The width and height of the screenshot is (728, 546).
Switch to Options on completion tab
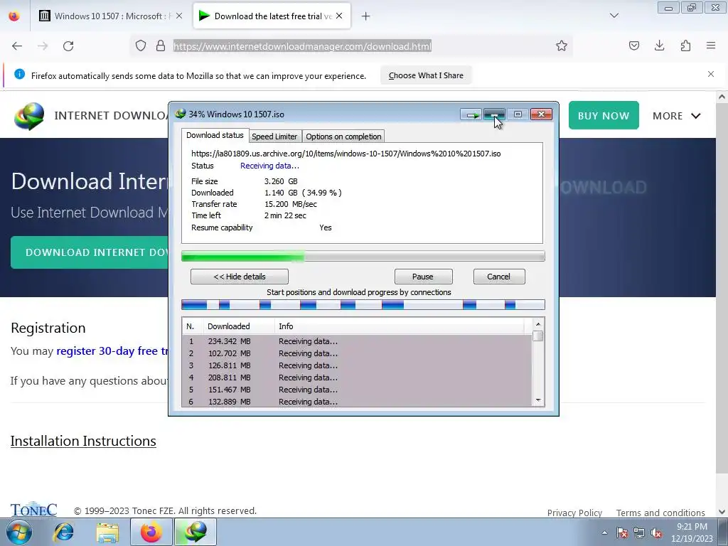coord(343,136)
